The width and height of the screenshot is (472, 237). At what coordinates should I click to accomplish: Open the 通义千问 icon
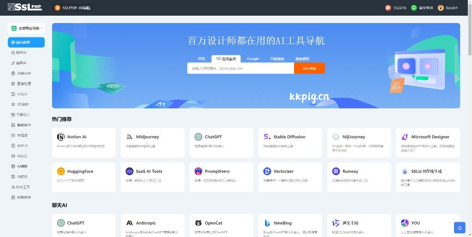point(336,223)
